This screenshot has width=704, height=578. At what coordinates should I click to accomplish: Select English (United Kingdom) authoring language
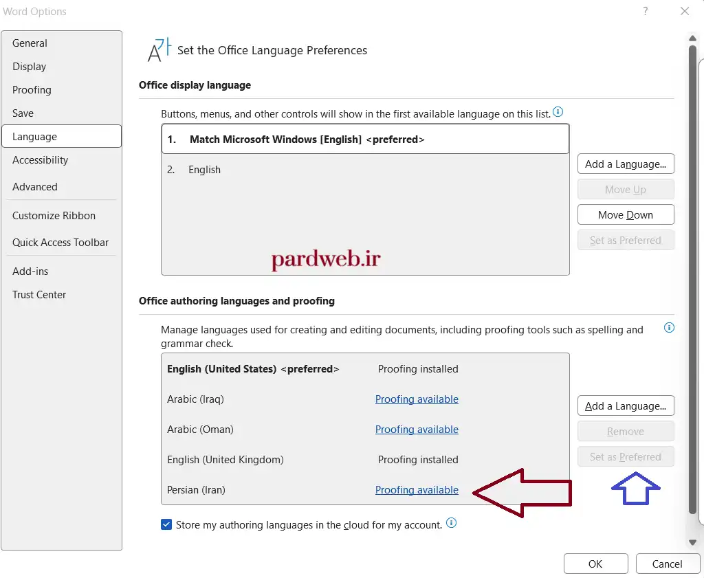click(365, 460)
